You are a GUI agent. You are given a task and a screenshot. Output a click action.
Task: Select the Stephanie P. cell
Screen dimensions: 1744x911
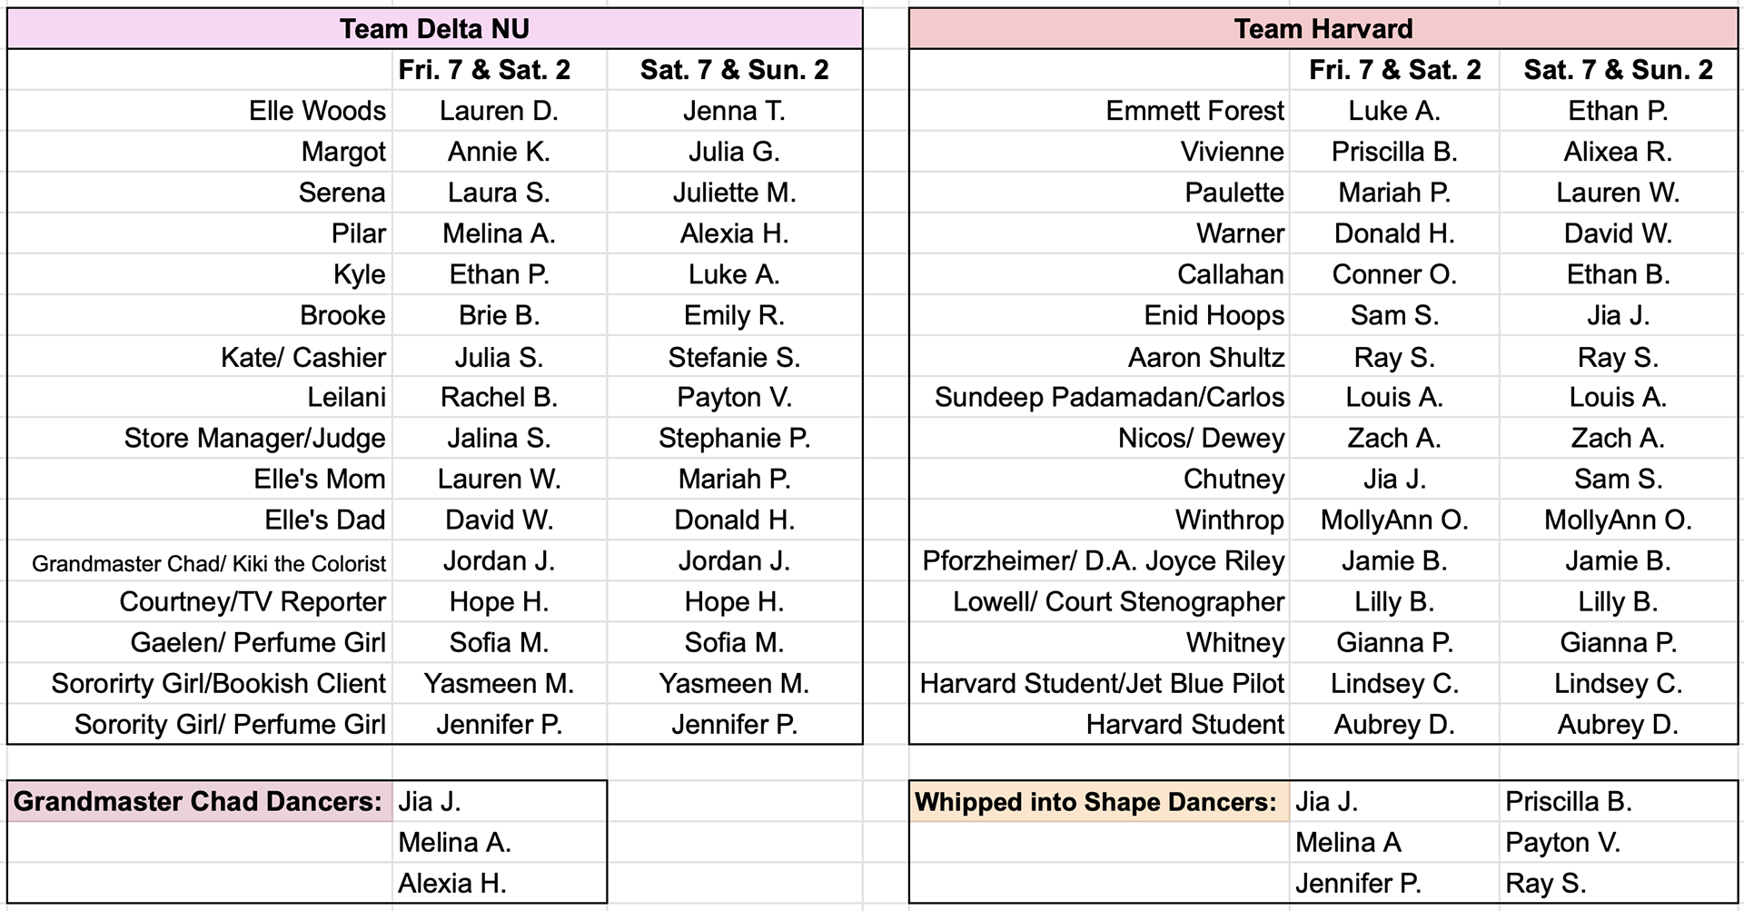pyautogui.click(x=734, y=438)
